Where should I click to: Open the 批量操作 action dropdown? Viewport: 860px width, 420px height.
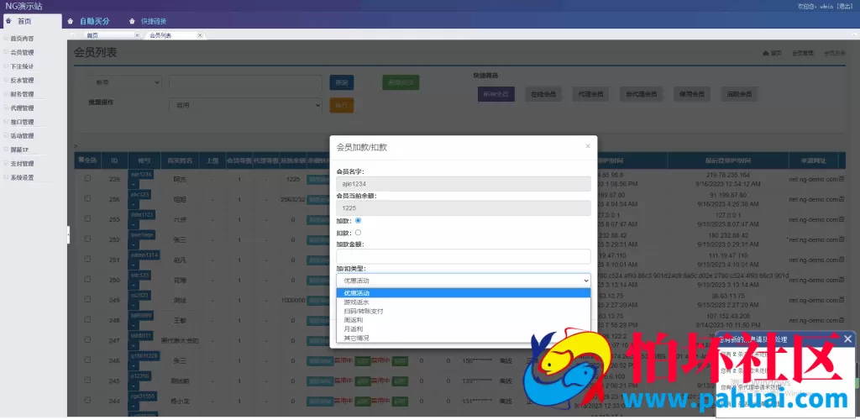pos(245,105)
